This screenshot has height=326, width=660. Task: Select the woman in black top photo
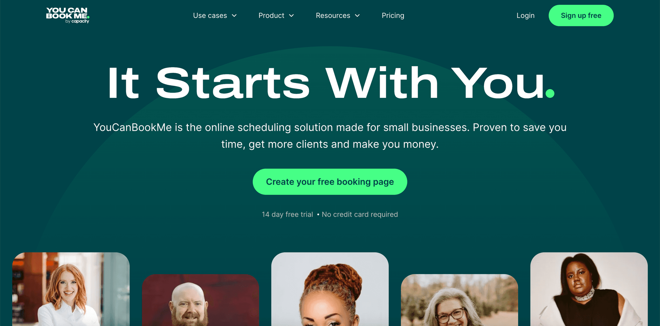589,289
